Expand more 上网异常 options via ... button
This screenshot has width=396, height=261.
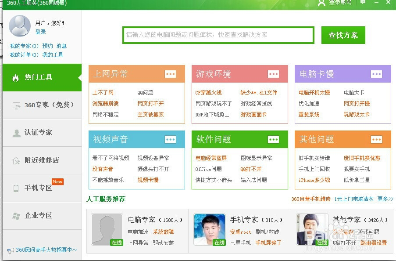[x=170, y=74]
